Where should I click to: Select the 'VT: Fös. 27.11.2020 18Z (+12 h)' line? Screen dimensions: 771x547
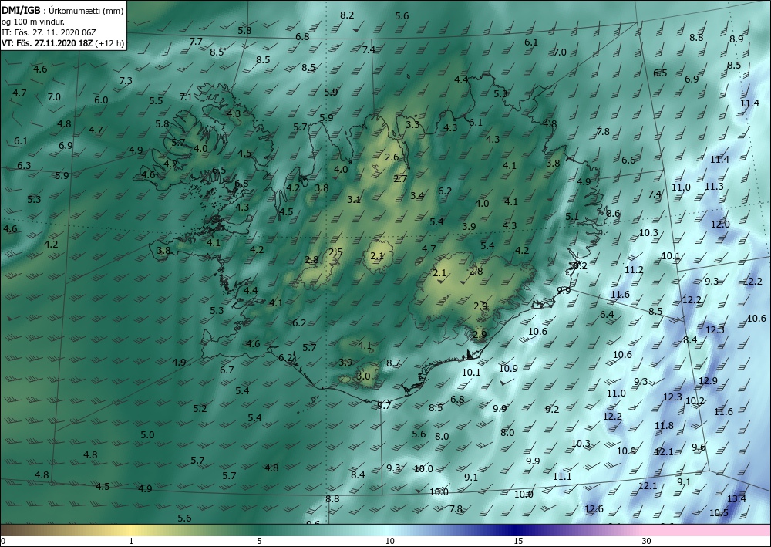(63, 43)
